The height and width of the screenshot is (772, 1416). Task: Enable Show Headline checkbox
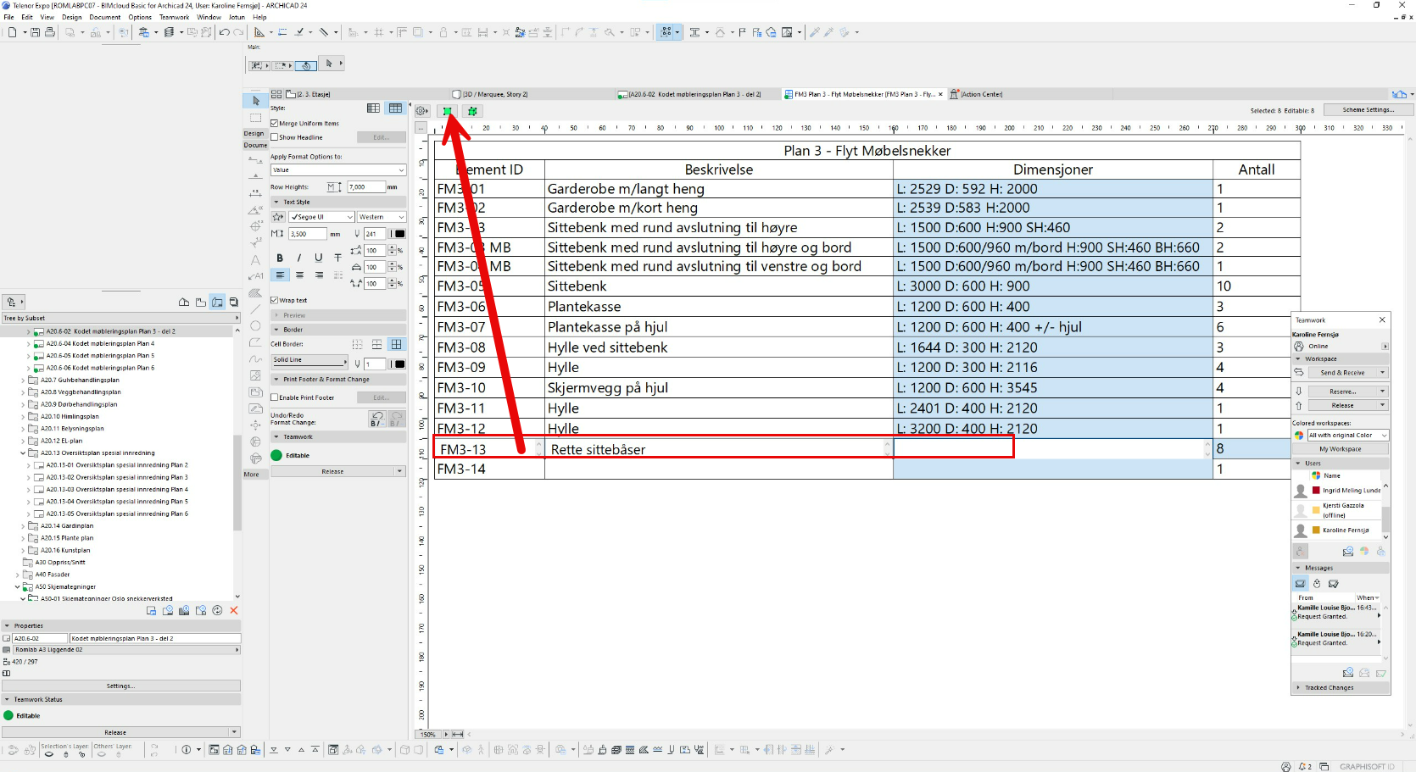275,137
